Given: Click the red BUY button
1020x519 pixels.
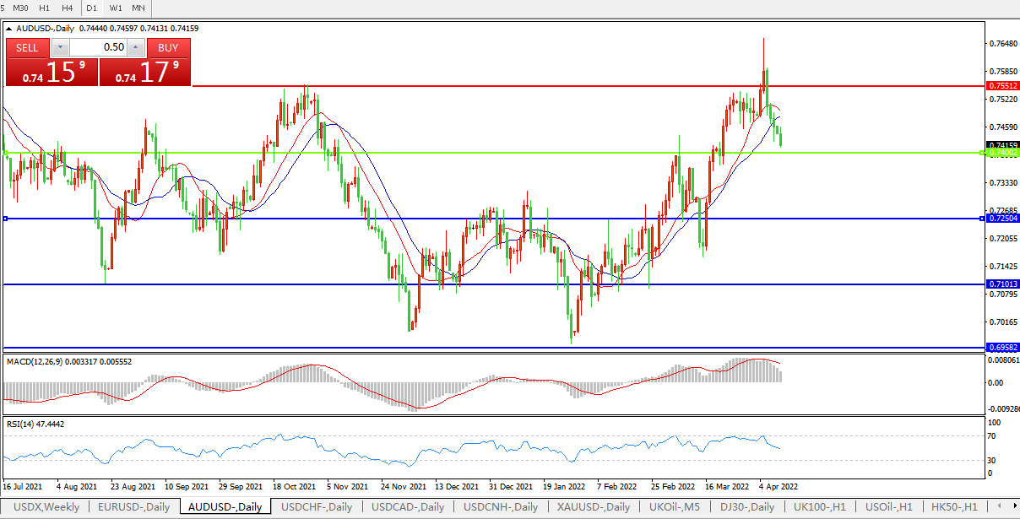Looking at the screenshot, I should 168,48.
